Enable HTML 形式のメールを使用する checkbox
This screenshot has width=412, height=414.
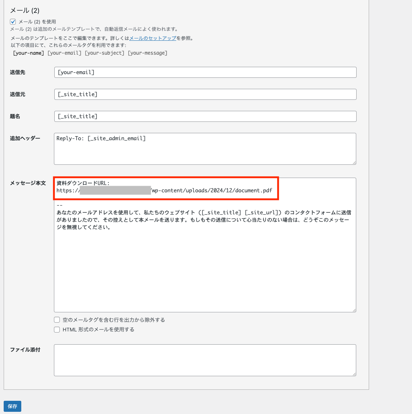57,330
